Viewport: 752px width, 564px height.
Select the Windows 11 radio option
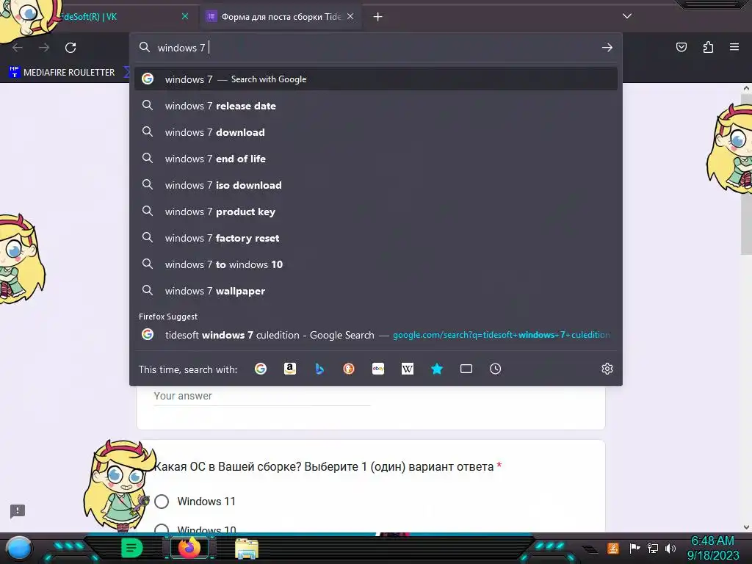[x=162, y=501]
